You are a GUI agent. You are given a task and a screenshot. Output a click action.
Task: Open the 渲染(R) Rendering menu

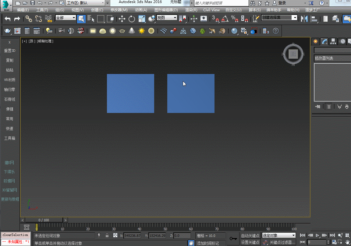(x=191, y=10)
